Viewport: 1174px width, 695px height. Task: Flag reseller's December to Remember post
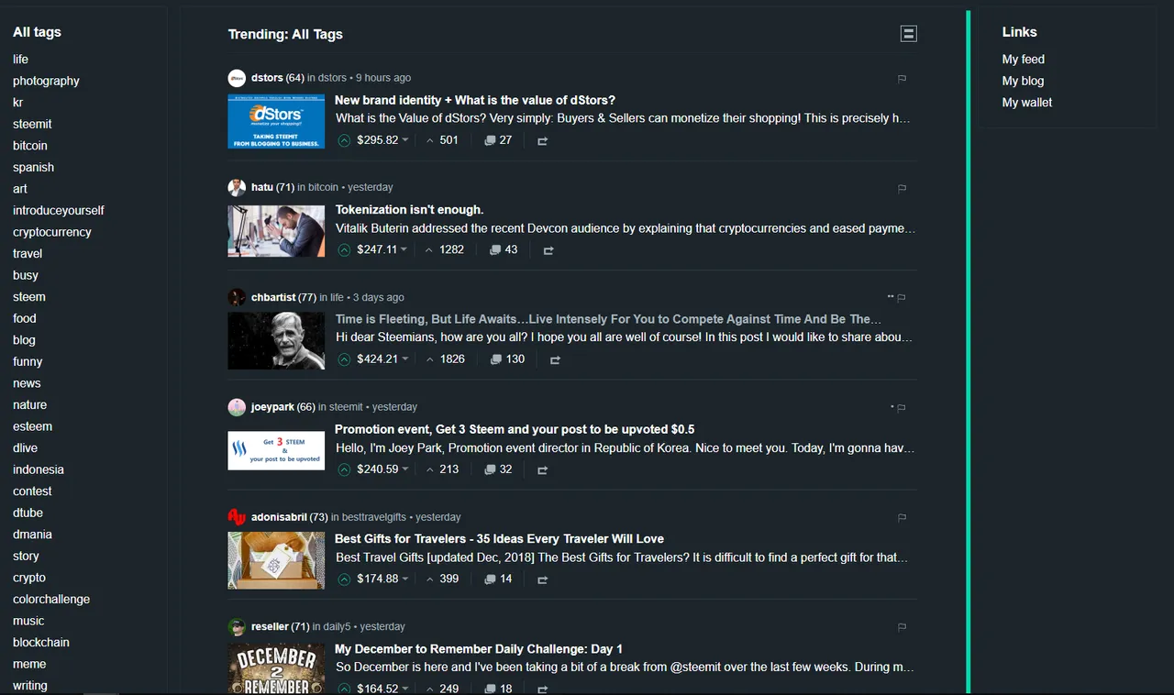click(902, 627)
